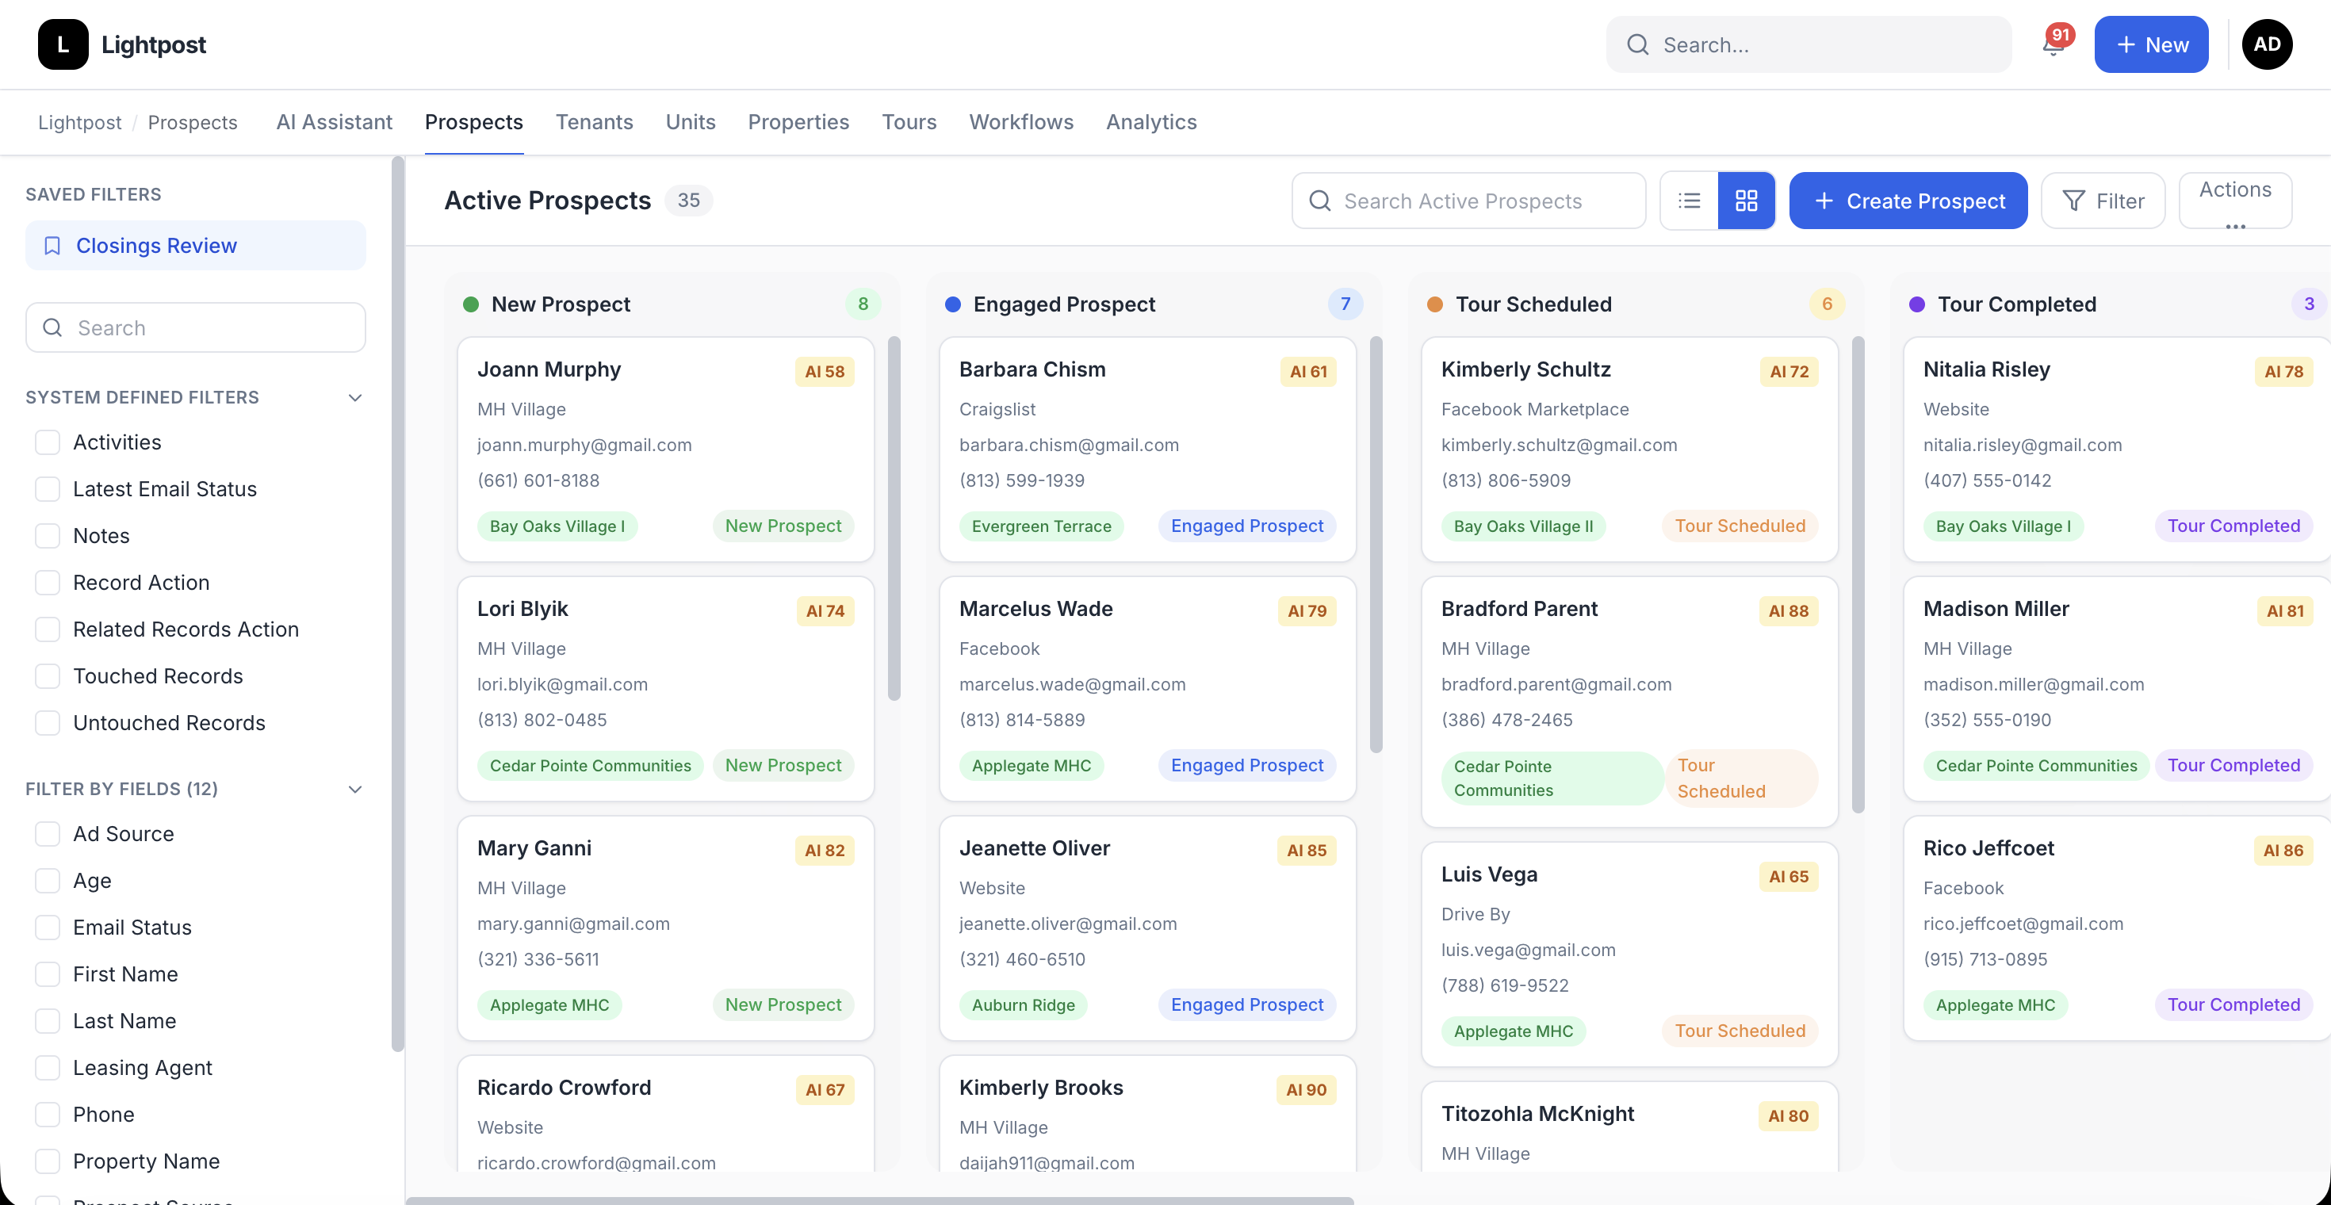Click the magnifier icon in Search Active Prospects
This screenshot has height=1205, width=2331.
pyautogui.click(x=1320, y=201)
